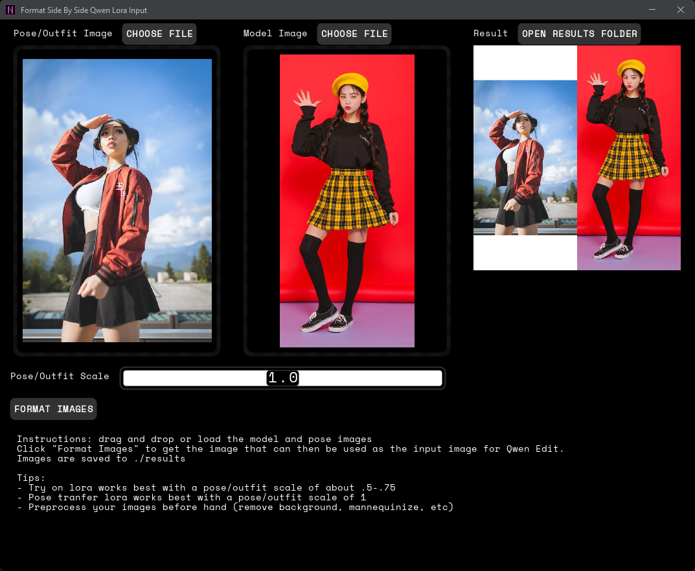695x571 pixels.
Task: Click the 'Pose tranfer lora works best' tip
Action: (x=192, y=497)
